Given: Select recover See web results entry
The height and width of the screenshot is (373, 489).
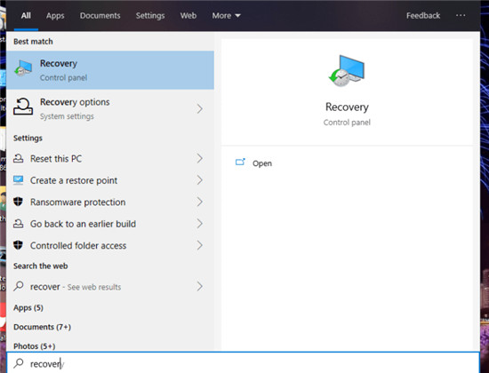Looking at the screenshot, I should [x=110, y=287].
